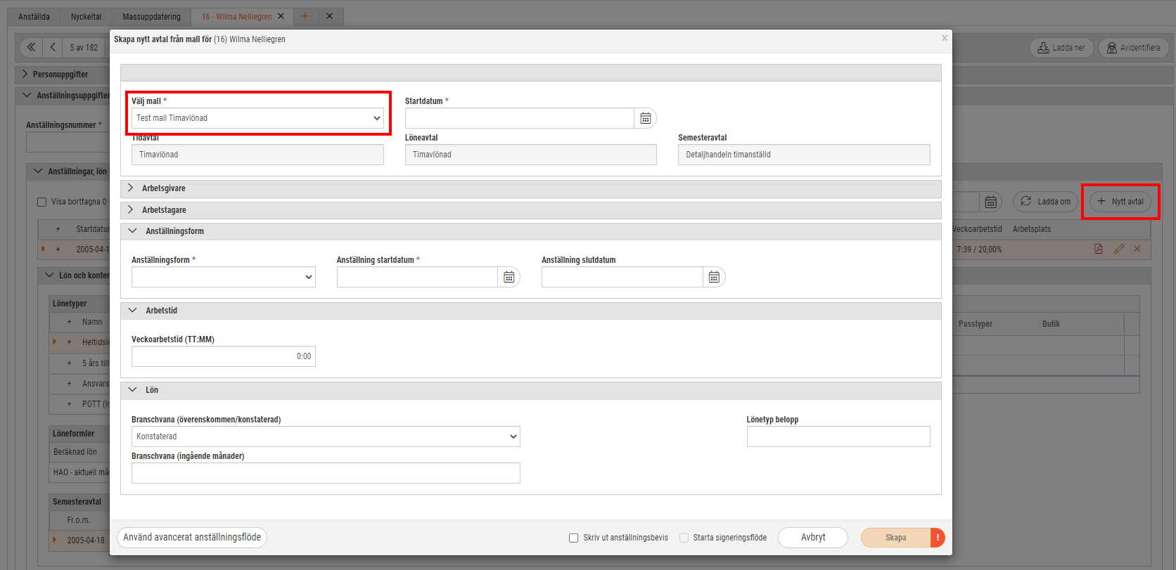
Task: Open the Välj mall dropdown
Action: coord(257,118)
